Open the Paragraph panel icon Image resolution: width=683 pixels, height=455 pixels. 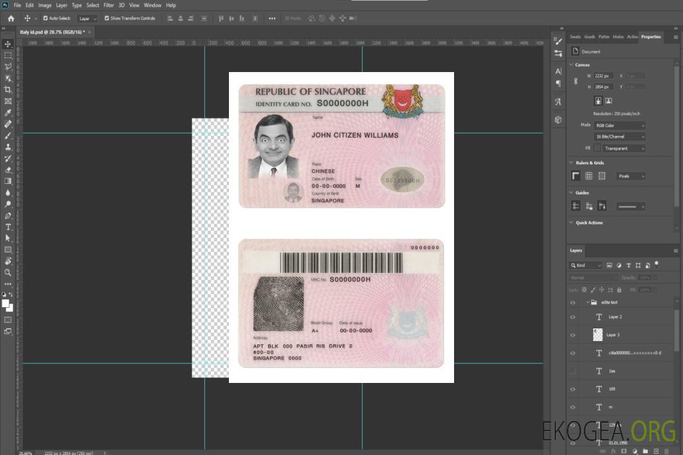[558, 83]
